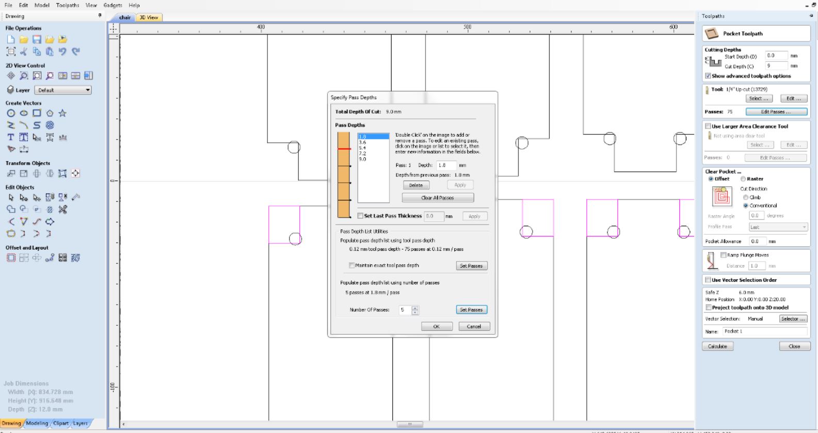818x433 pixels.
Task: Open the Profile Pass dropdown
Action: pyautogui.click(x=778, y=227)
